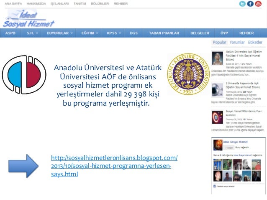Click Facebook widget page profile picture
The width and height of the screenshot is (267, 200).
point(218,145)
